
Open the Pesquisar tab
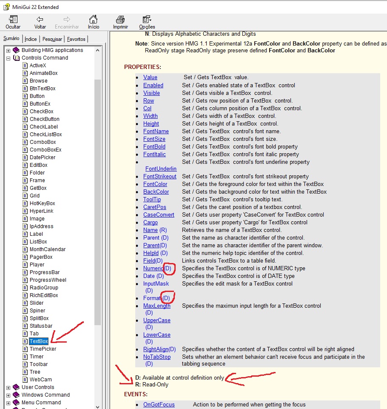coord(52,39)
